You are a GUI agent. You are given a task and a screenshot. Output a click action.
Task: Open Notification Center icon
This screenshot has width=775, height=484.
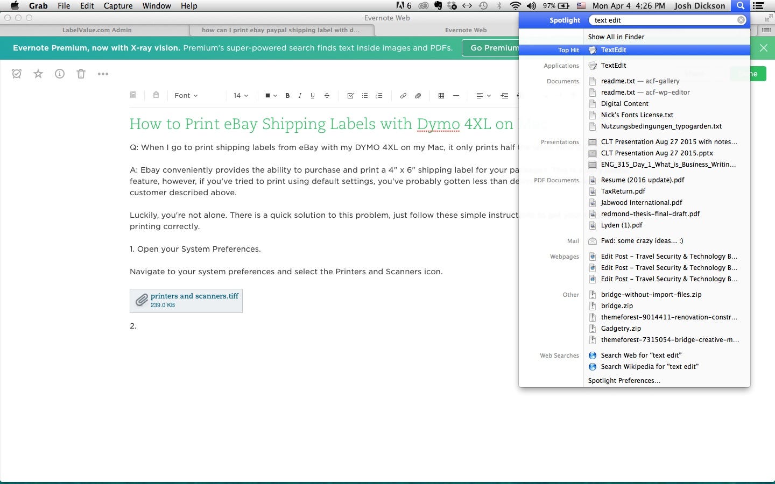[x=758, y=6]
